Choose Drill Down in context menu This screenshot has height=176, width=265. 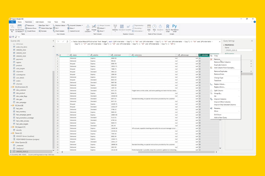(225, 115)
